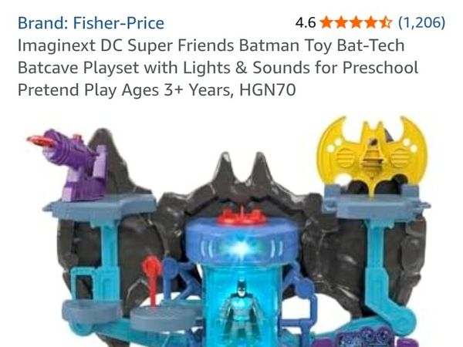Screen dimensions: 463x347
Task: Click the 4.6 rating number
Action: [x=306, y=22]
